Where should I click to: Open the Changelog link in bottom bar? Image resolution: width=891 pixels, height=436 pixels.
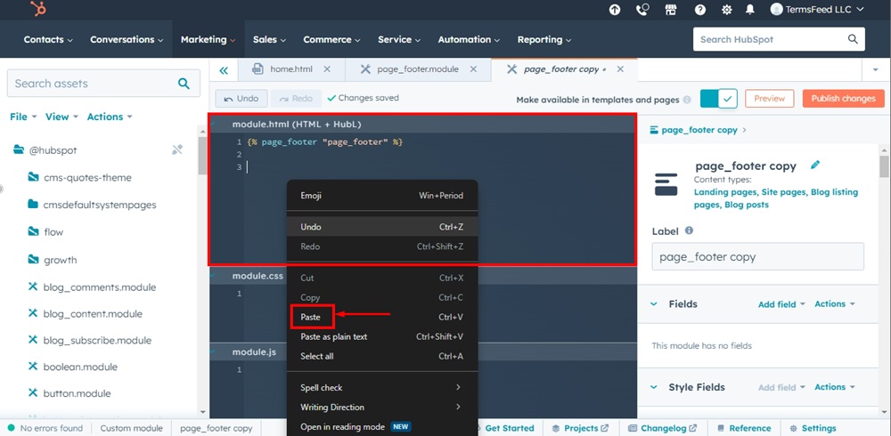(662, 428)
